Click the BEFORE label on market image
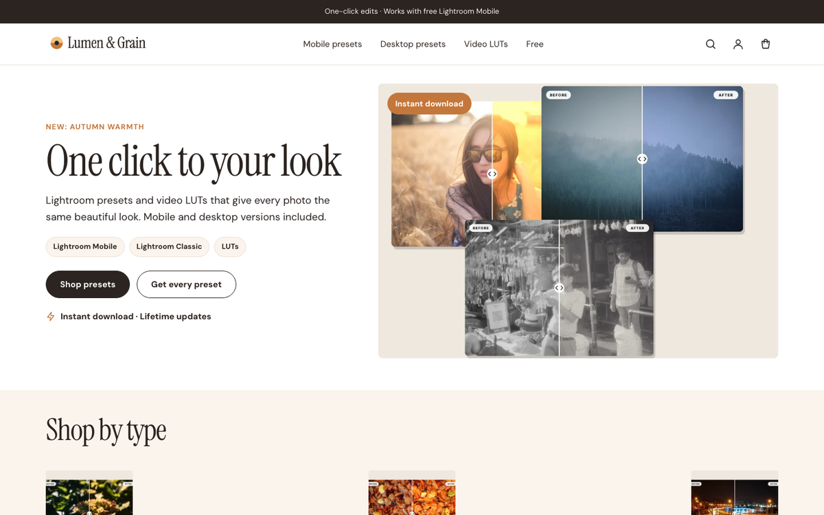 tap(481, 228)
